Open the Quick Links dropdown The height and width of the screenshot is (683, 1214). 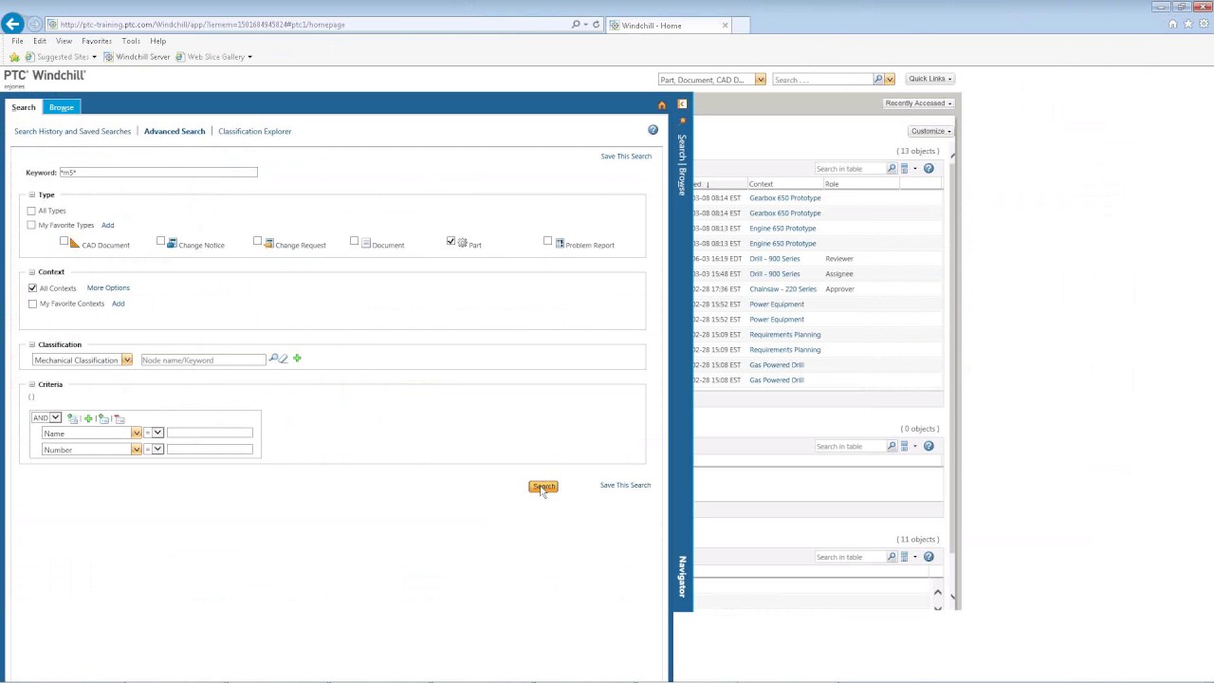point(929,79)
